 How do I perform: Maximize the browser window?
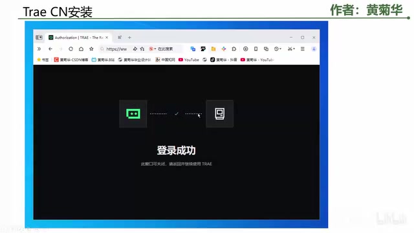303,38
